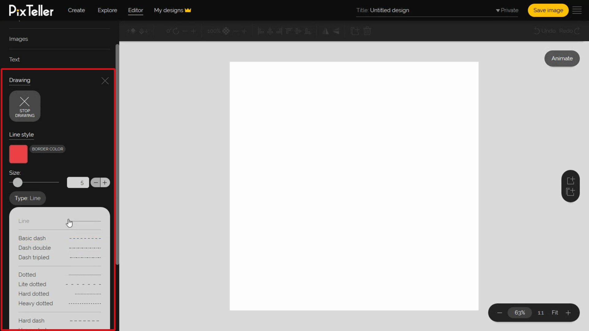Click the align right icon

(279, 31)
